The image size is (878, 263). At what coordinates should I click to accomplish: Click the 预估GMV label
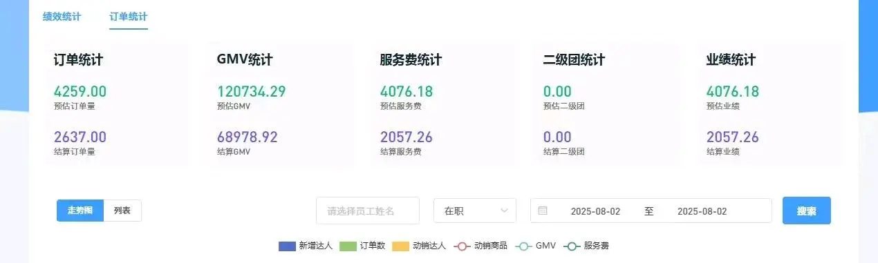click(x=234, y=106)
